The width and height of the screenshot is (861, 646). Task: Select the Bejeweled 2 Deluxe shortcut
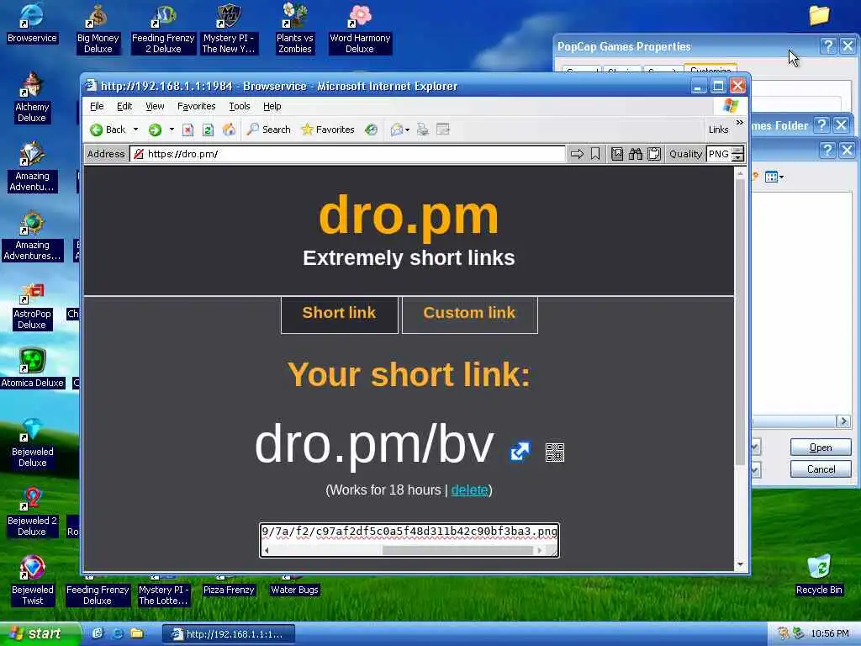coord(32,512)
